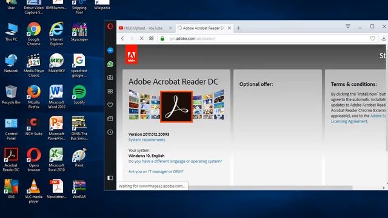Select Debut Video Capture desktop icon
This screenshot has width=388, height=218.
pos(34,7)
